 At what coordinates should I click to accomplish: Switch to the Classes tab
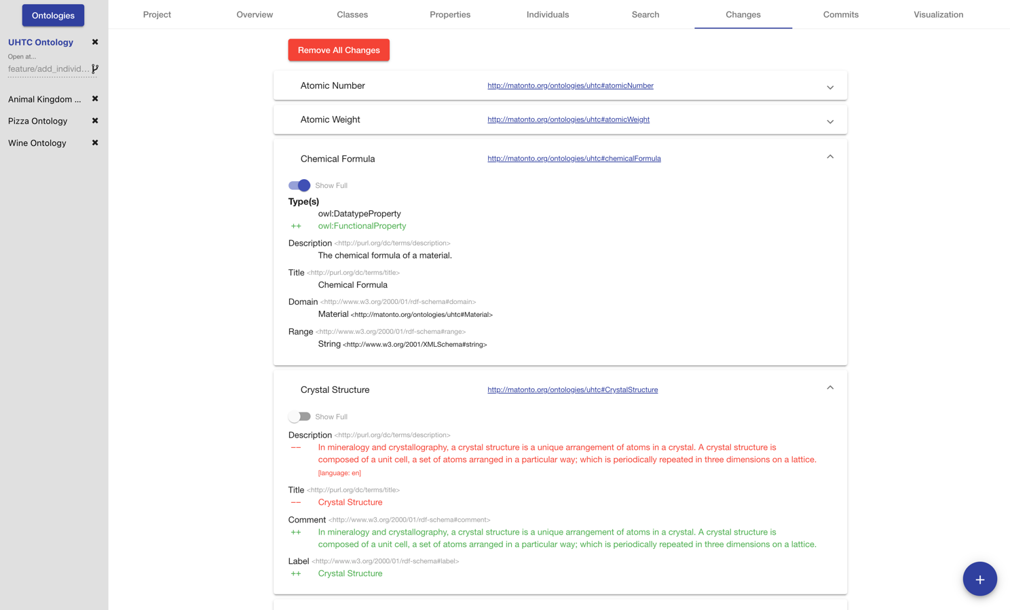(x=352, y=14)
